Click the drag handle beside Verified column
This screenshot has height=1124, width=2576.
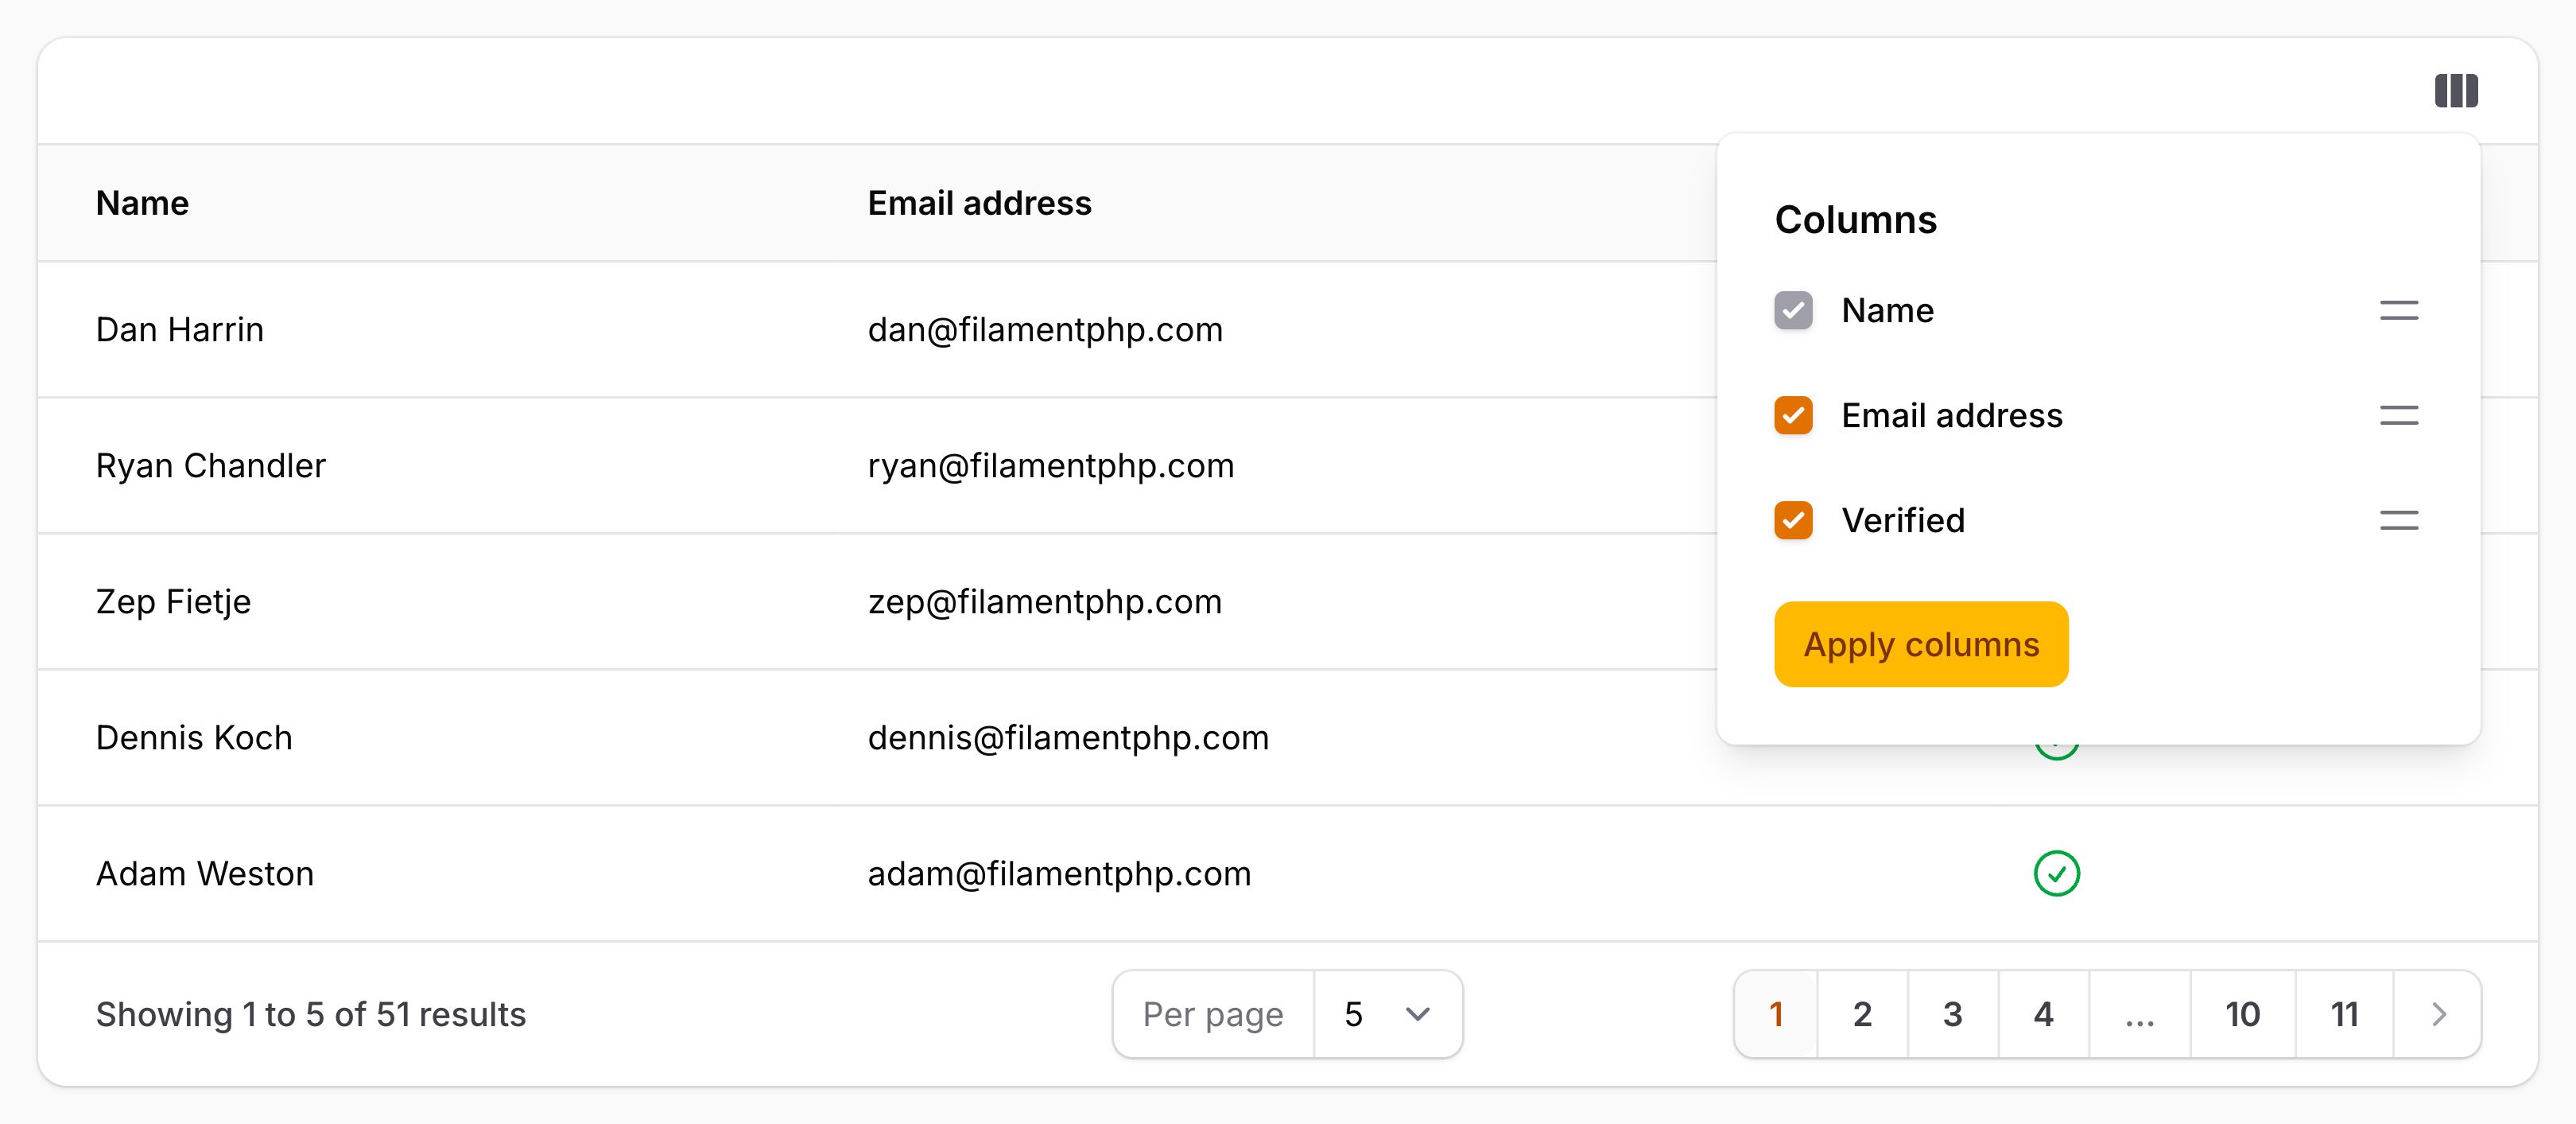tap(2398, 519)
